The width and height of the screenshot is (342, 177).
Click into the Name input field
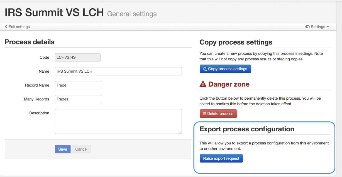[x=118, y=71]
